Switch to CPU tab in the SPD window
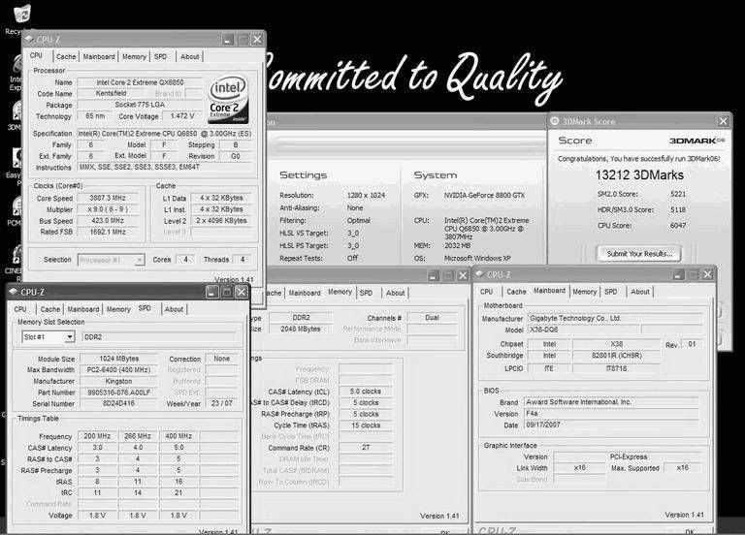Image resolution: width=745 pixels, height=535 pixels. coord(20,309)
